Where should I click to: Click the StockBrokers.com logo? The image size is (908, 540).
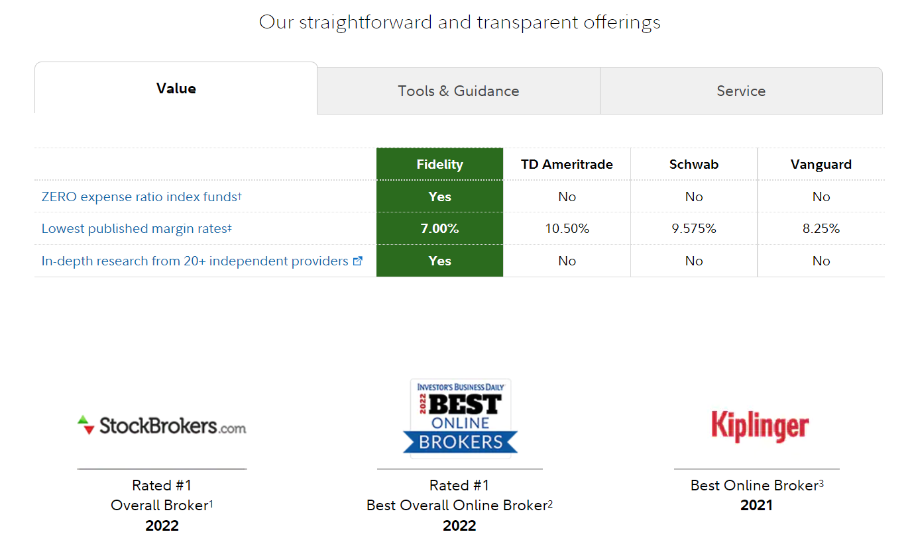click(162, 425)
